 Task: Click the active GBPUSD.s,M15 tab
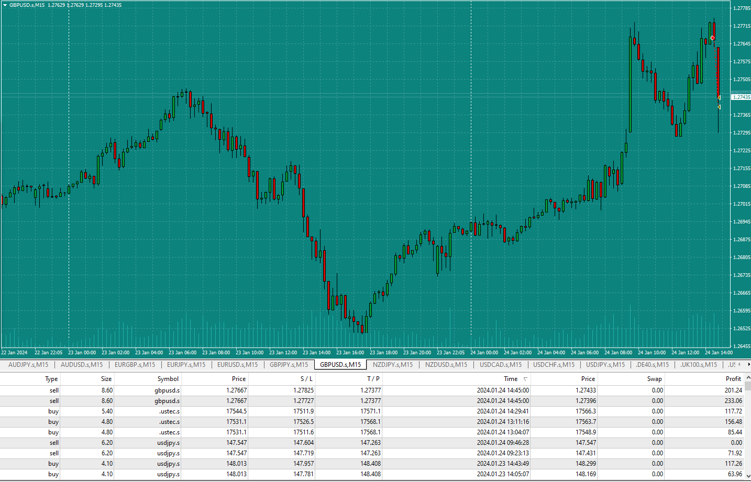pyautogui.click(x=340, y=365)
